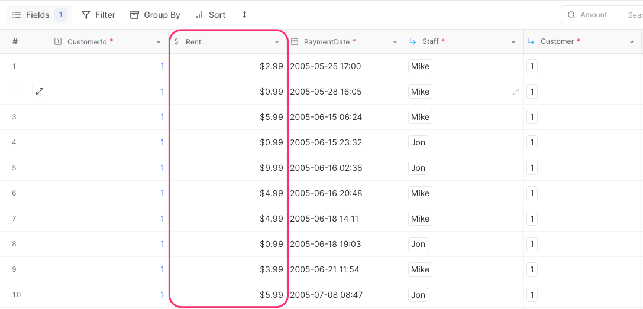Check the row 2 checkbox
This screenshot has height=309, width=643.
17,92
